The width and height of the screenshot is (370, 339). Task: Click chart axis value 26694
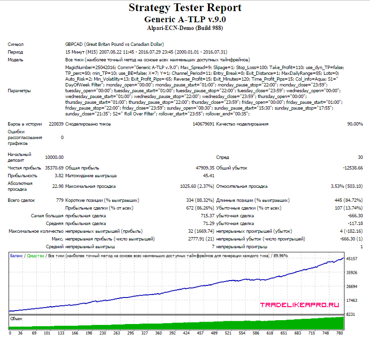[352, 286]
